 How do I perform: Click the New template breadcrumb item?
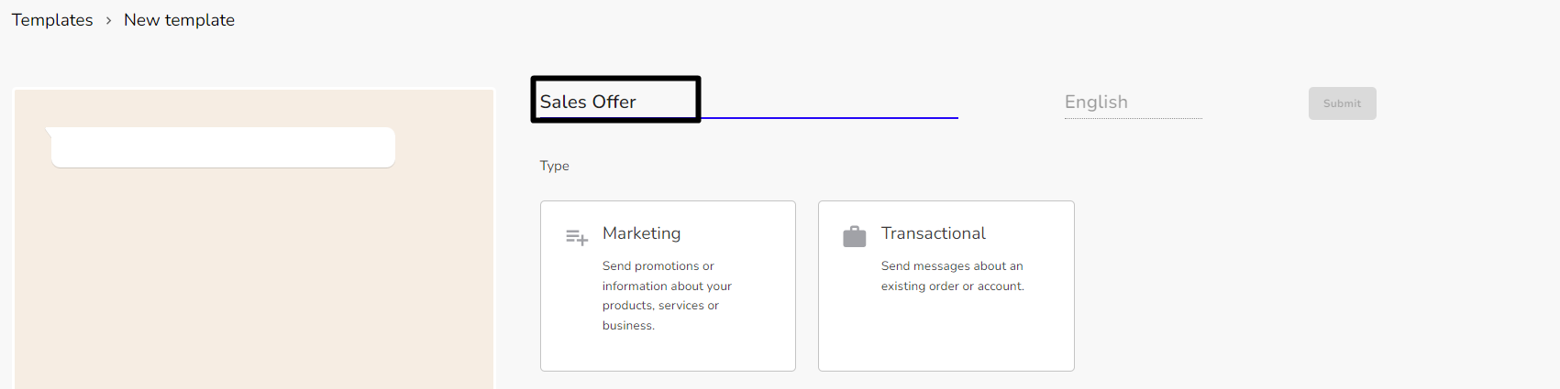pyautogui.click(x=180, y=20)
